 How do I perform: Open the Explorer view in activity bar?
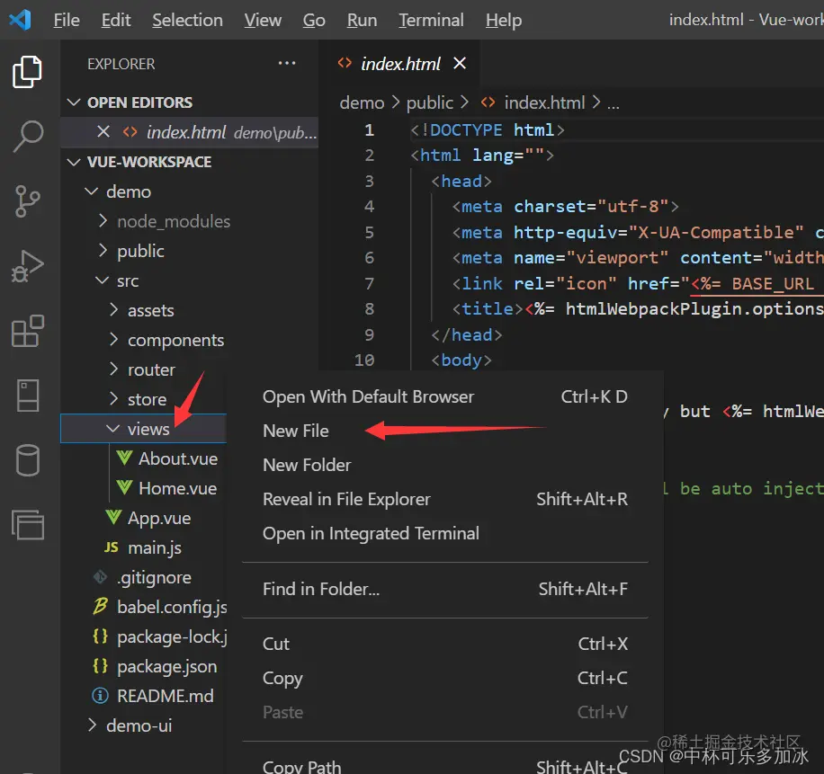pos(27,71)
